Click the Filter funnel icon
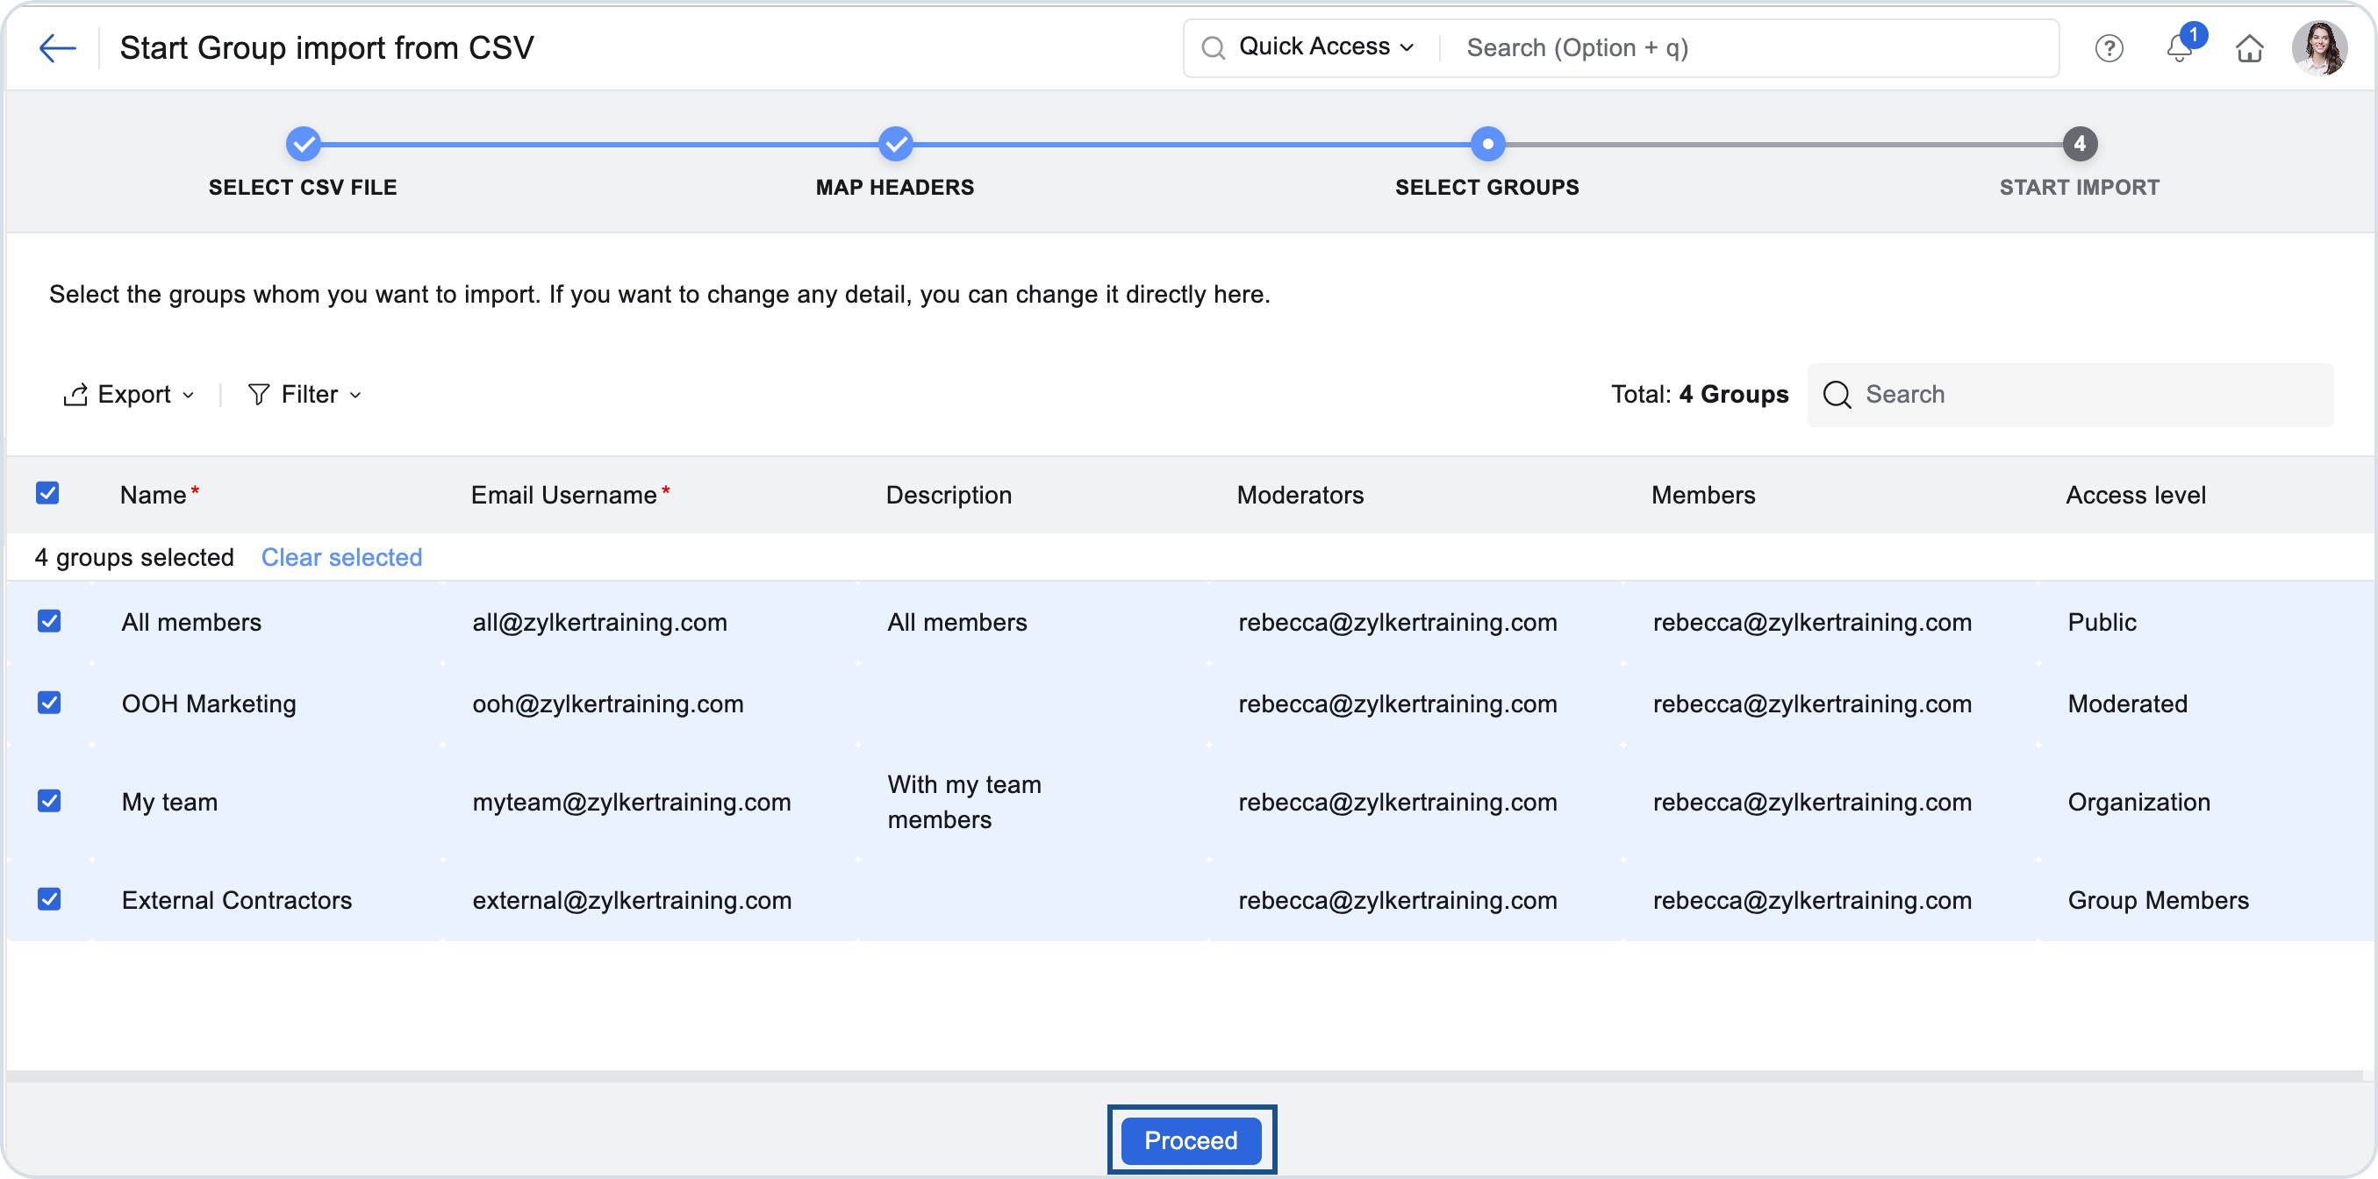The height and width of the screenshot is (1179, 2378). coord(259,394)
